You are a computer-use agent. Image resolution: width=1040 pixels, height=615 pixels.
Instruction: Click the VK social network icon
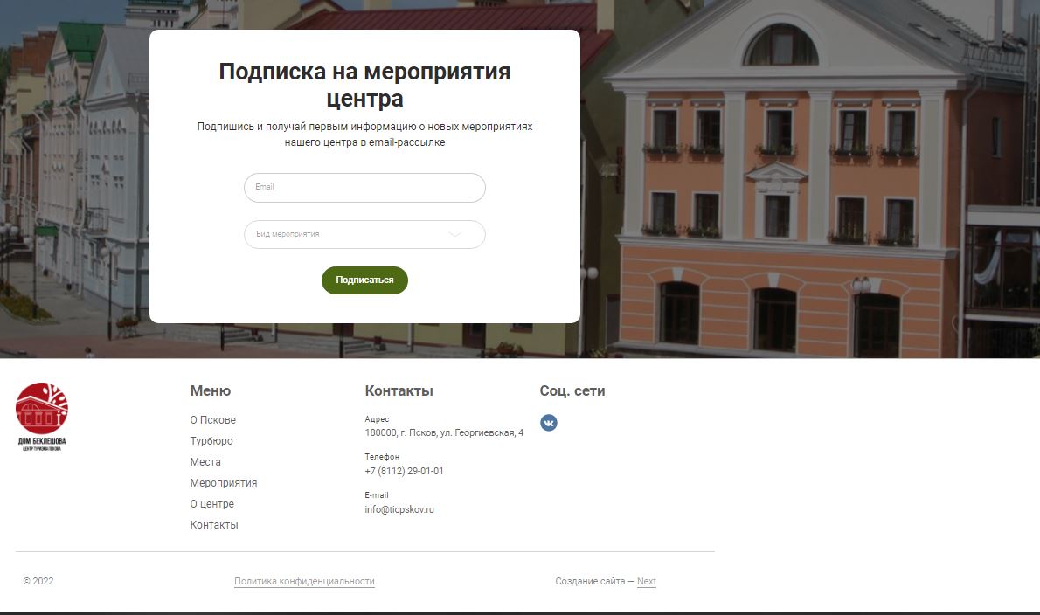point(549,423)
